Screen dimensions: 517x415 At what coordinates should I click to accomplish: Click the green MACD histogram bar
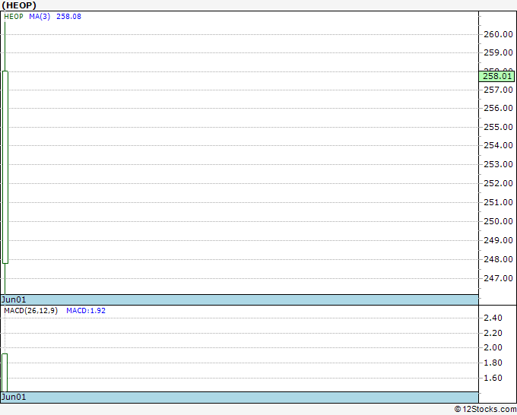pos(5,372)
